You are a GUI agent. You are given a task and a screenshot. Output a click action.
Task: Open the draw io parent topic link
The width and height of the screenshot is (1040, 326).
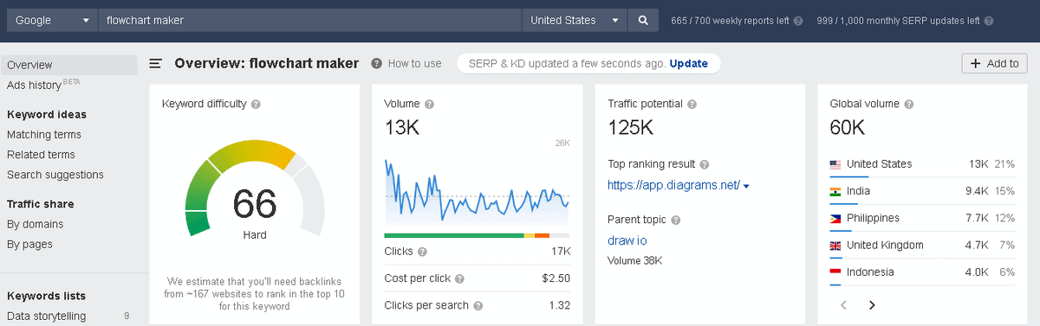coord(627,240)
